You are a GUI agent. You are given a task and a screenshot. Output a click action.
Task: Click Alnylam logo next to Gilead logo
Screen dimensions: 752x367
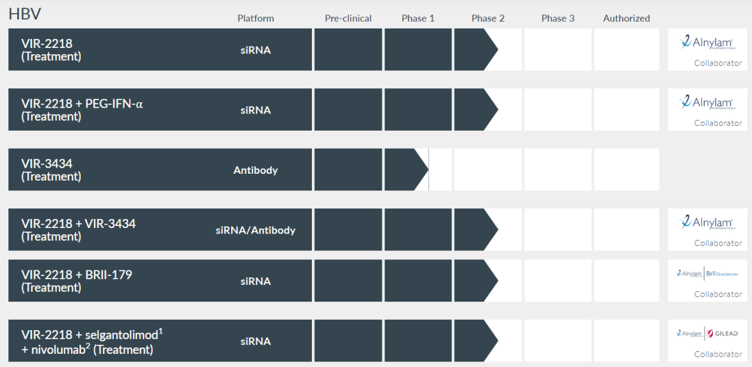(689, 334)
